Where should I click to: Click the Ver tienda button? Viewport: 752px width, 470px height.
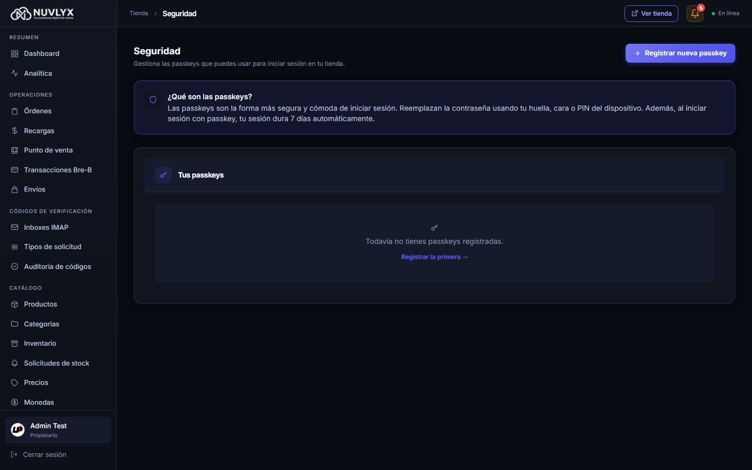click(651, 14)
